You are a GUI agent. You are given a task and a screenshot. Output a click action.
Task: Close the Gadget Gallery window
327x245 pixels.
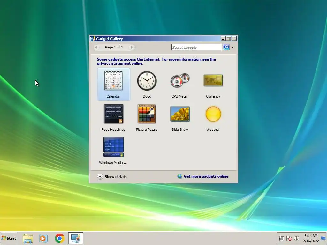point(234,39)
